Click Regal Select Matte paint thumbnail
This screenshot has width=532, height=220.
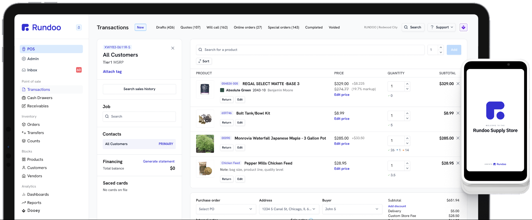pos(205,89)
